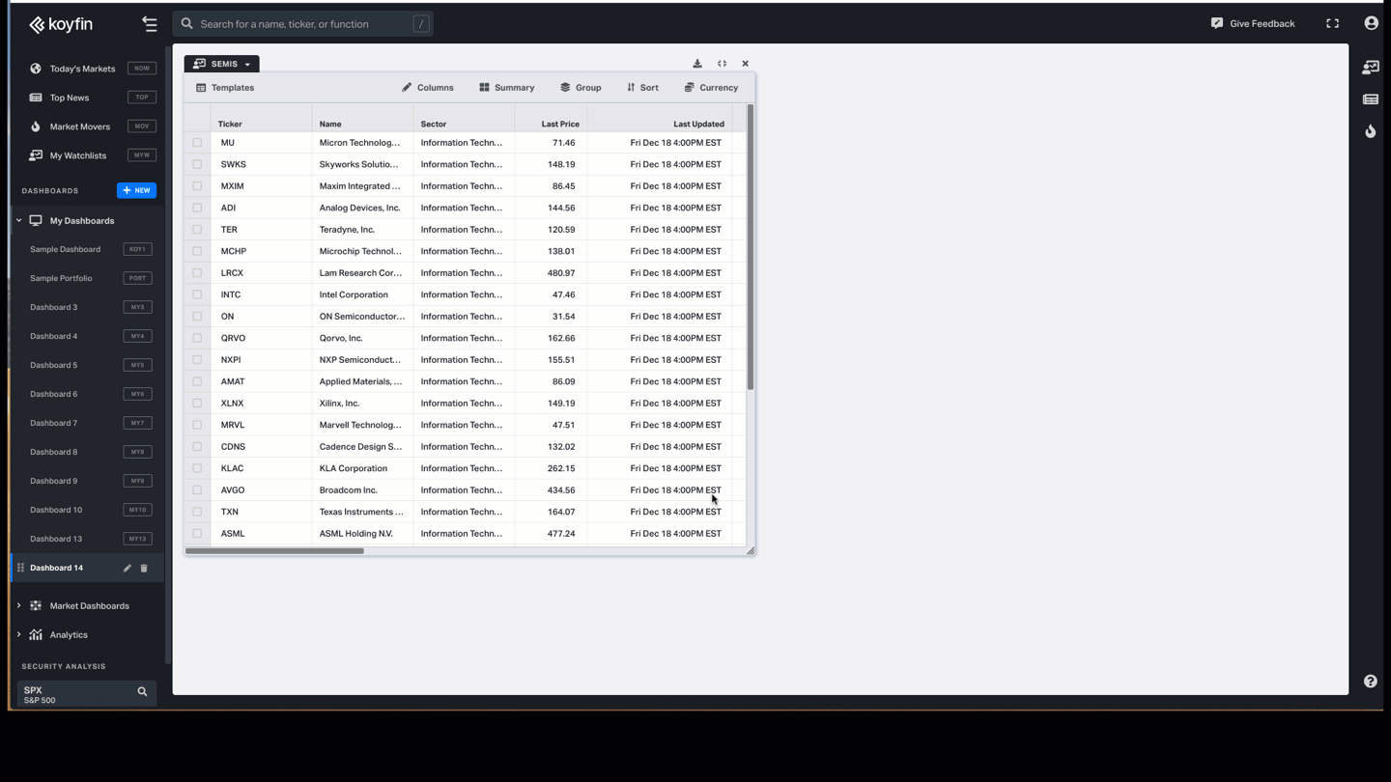Check the ADI row checkbox
This screenshot has width=1391, height=782.
click(x=197, y=208)
